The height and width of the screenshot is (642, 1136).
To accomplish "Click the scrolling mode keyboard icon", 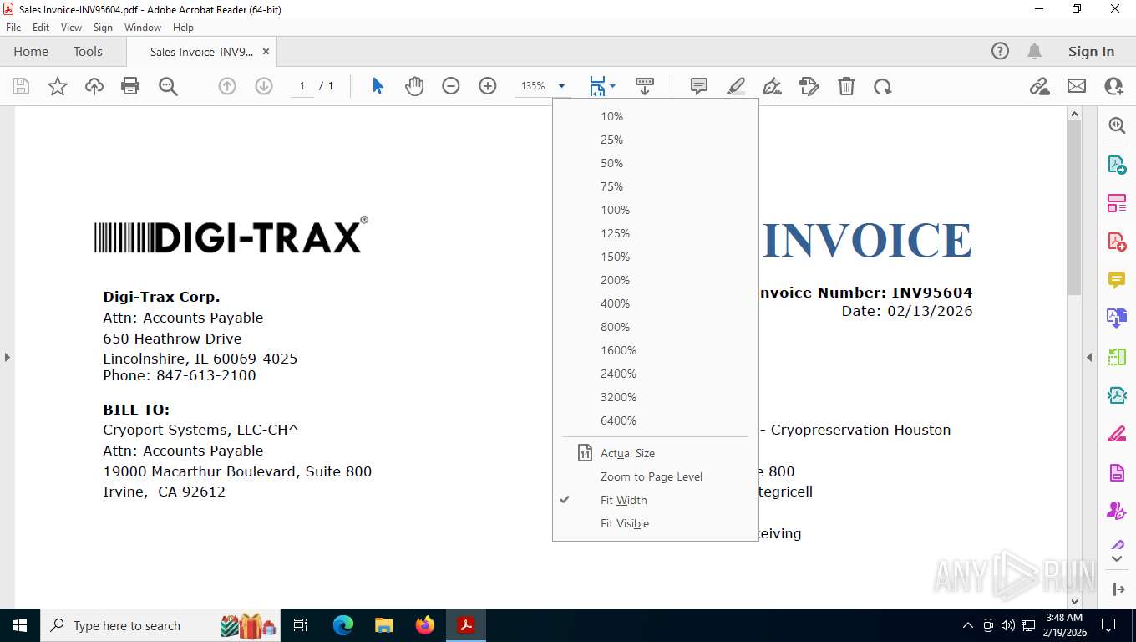I will (645, 86).
